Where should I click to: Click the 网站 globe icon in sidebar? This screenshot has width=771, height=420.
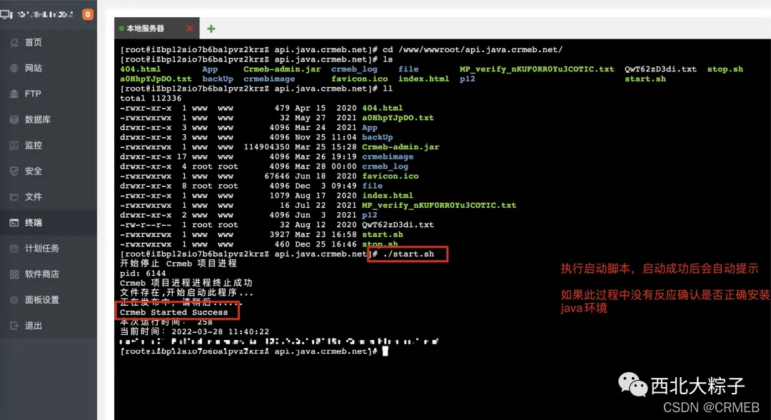[x=14, y=68]
